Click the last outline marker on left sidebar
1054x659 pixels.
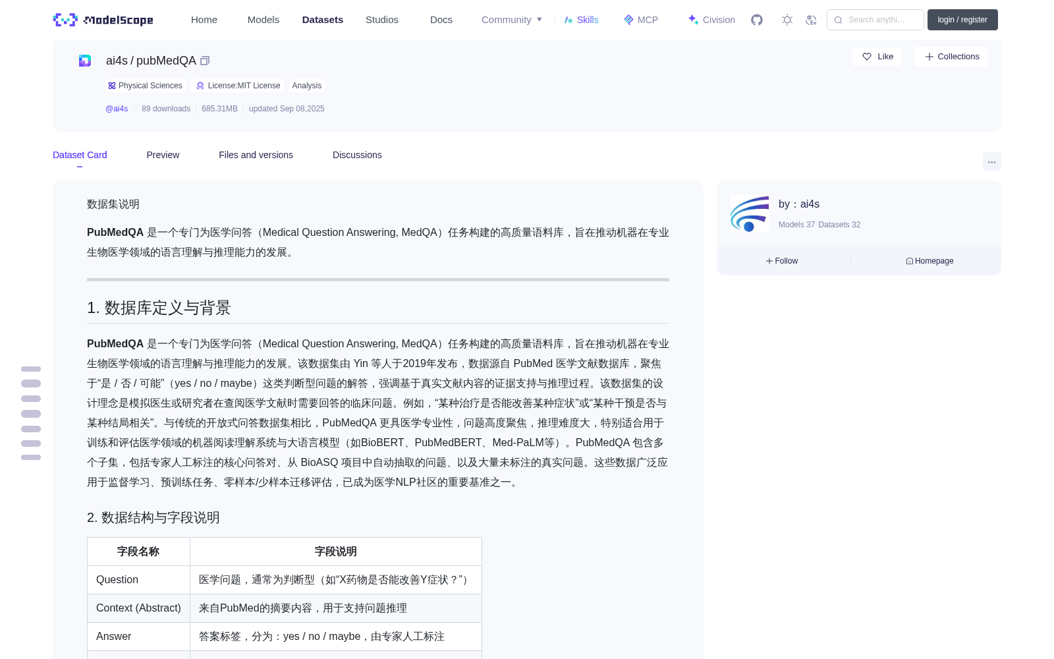31,457
